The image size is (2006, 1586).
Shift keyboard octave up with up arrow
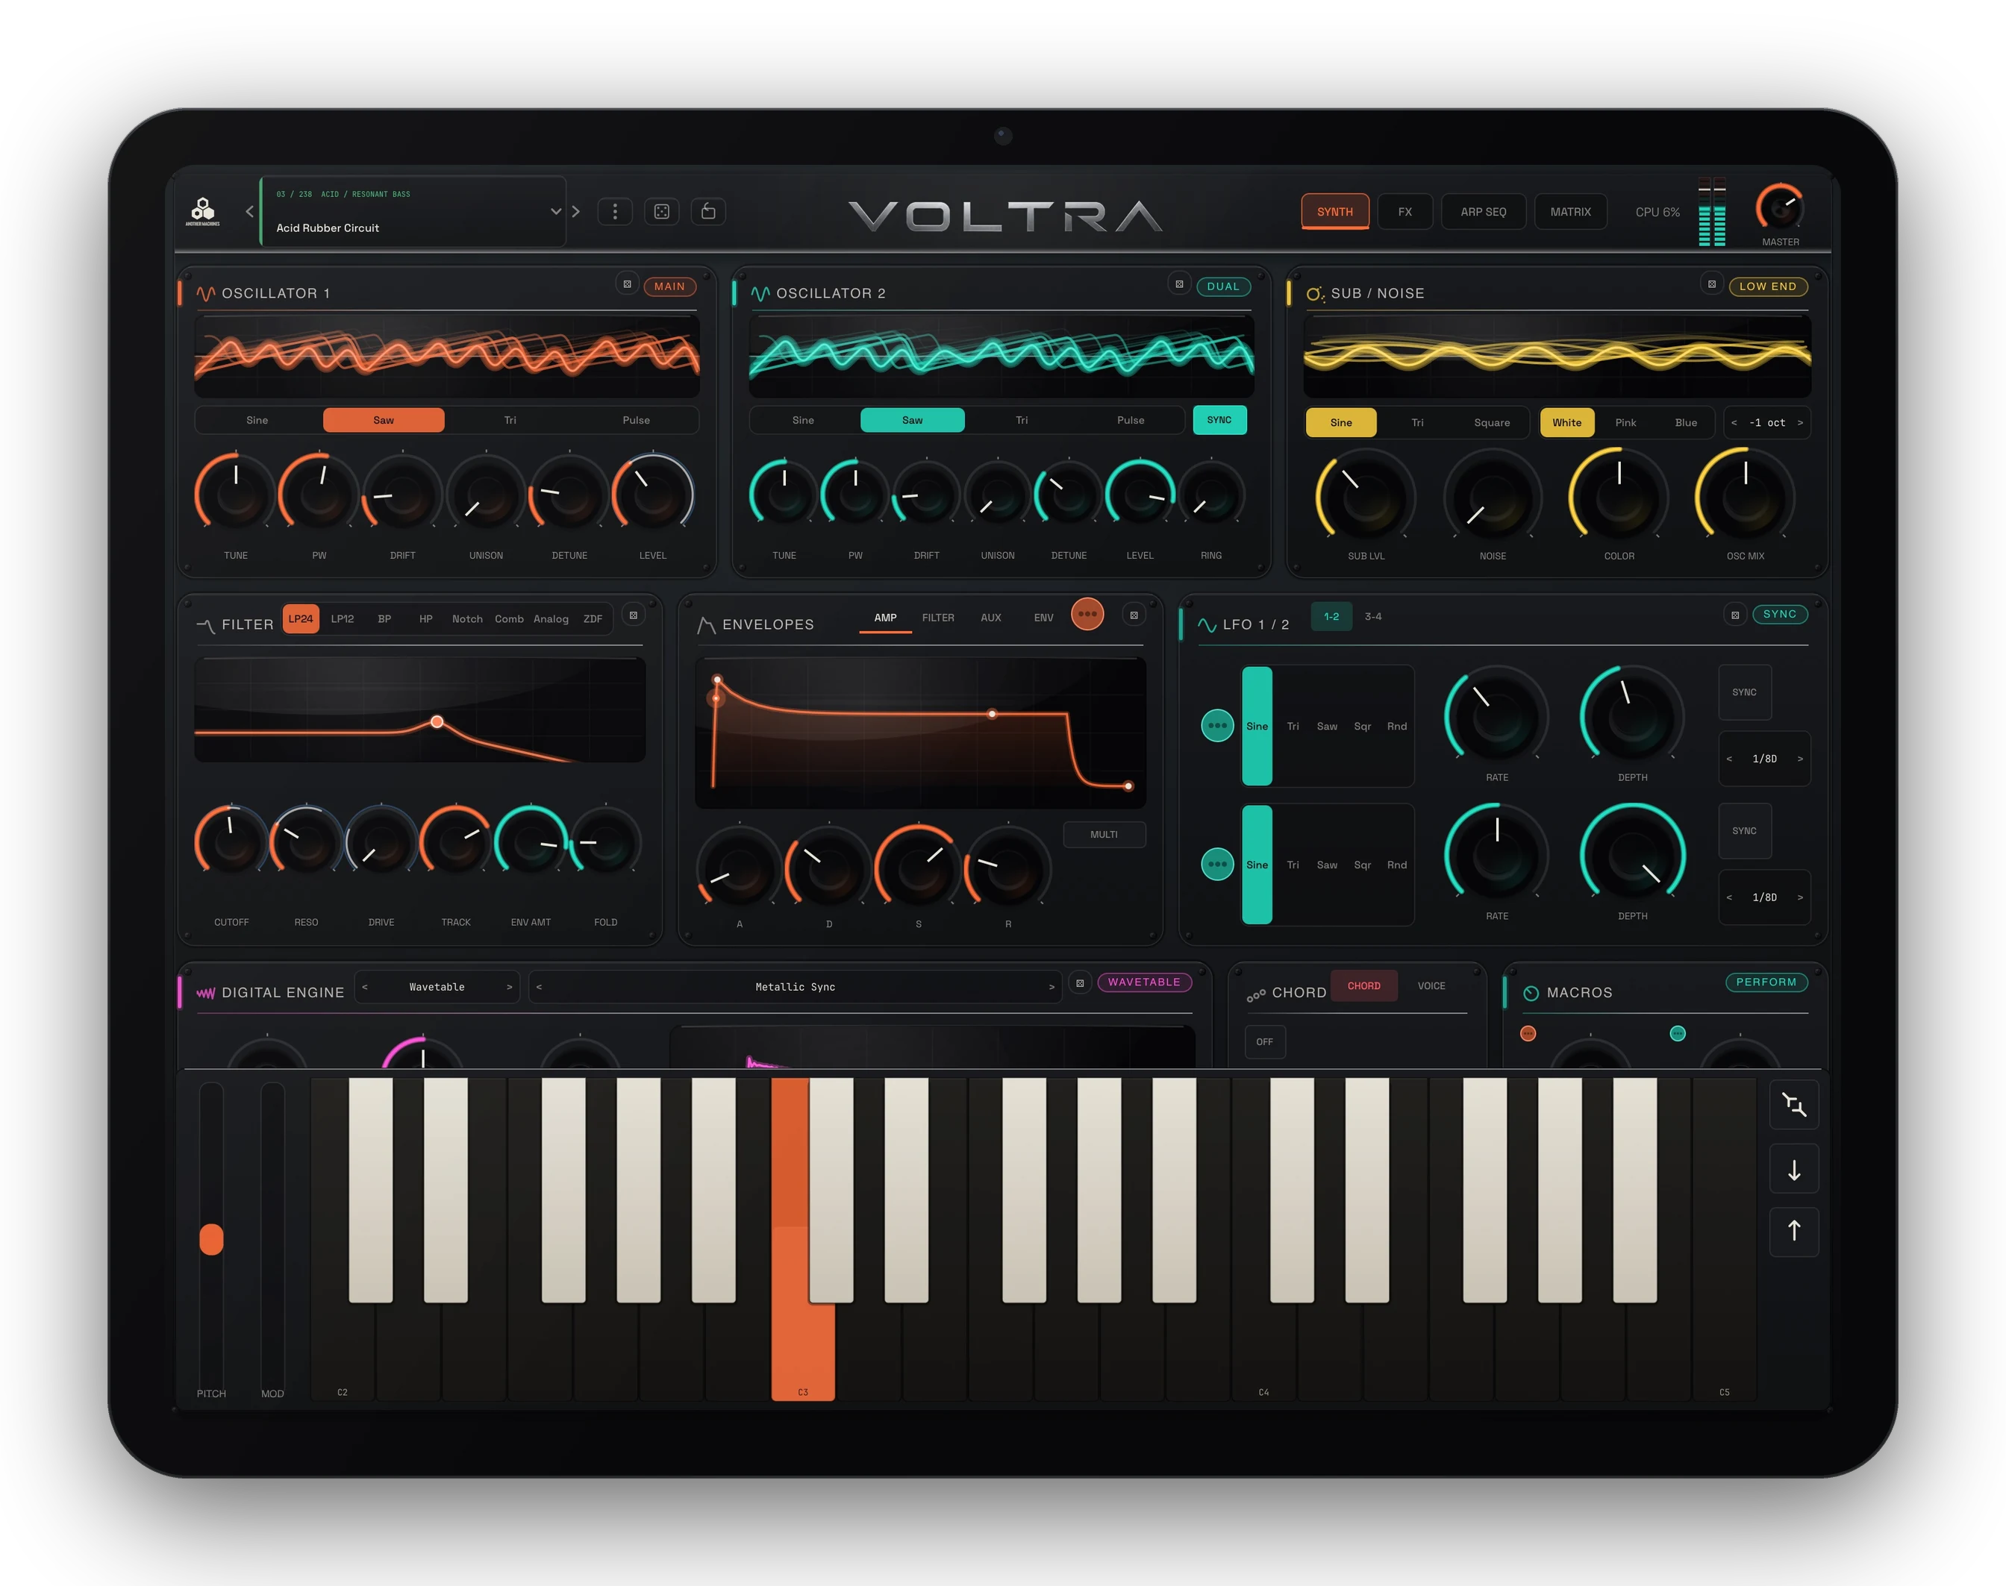click(1794, 1232)
